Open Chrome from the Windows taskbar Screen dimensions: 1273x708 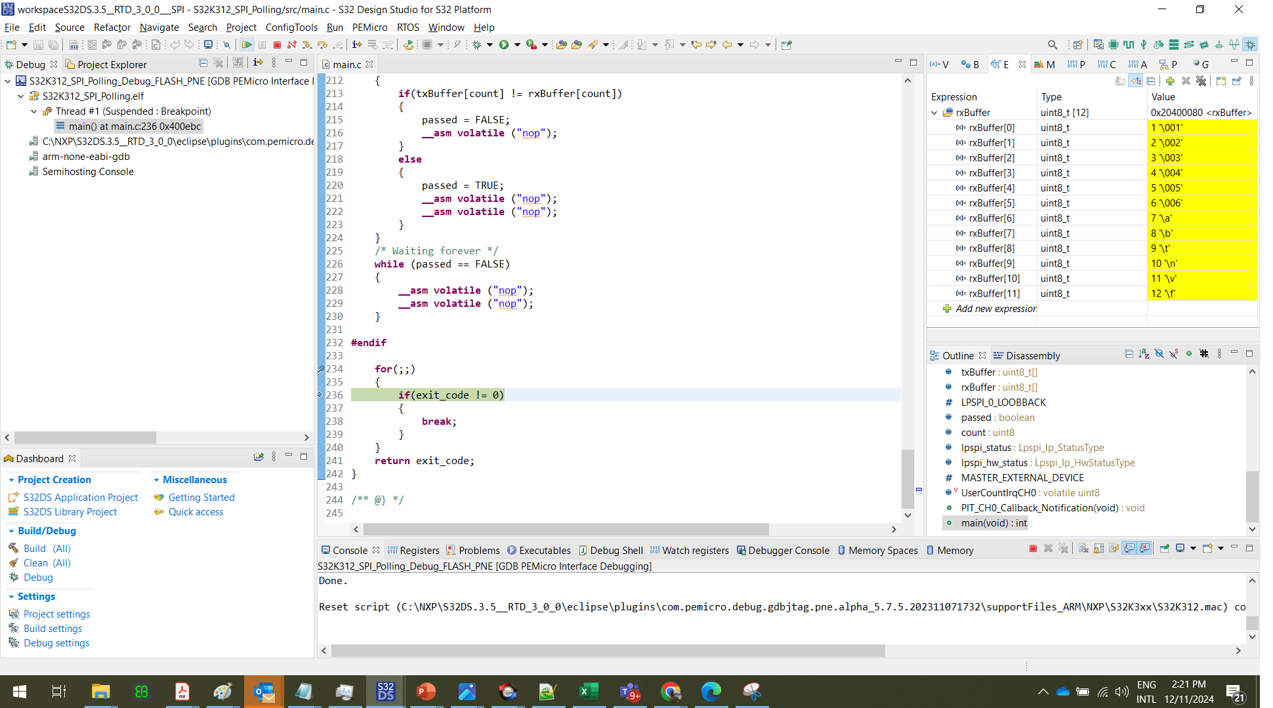671,692
